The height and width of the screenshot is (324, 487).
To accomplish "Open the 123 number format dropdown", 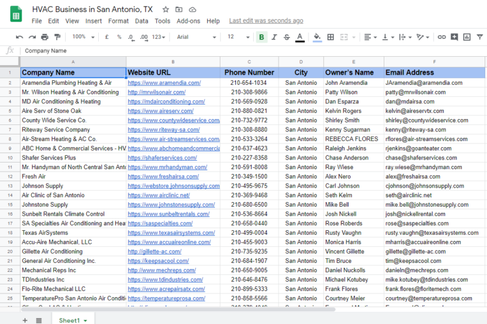I will [x=158, y=37].
